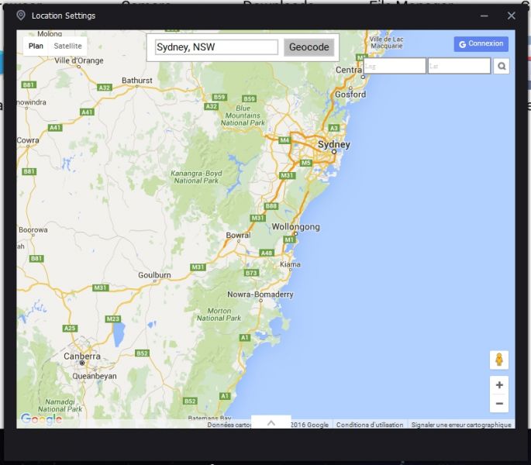The width and height of the screenshot is (531, 465).
Task: Click the Sydney city label
Action: (333, 144)
